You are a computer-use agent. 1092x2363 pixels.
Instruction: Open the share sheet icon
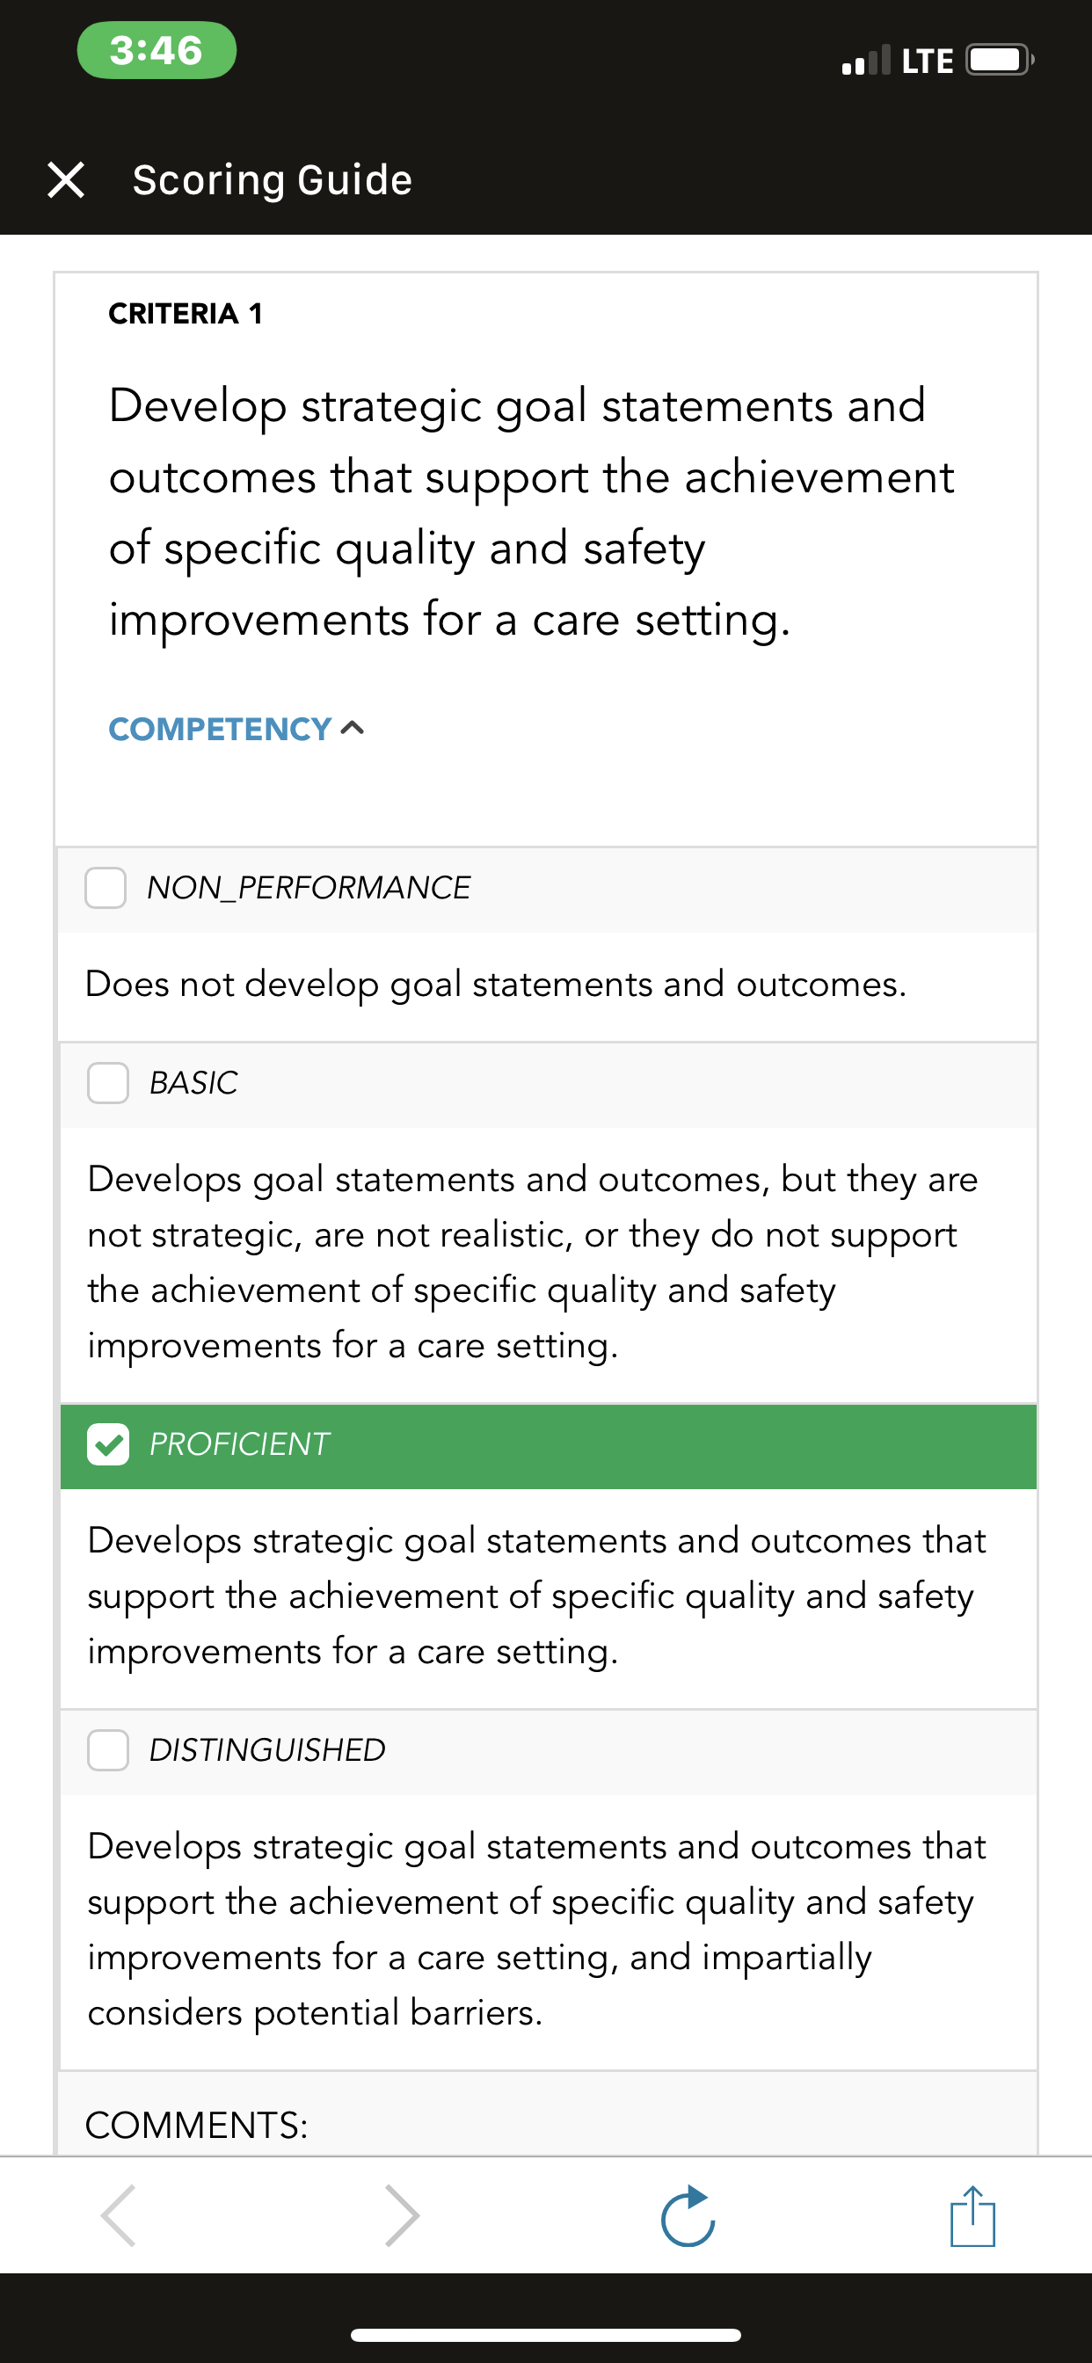(972, 2215)
